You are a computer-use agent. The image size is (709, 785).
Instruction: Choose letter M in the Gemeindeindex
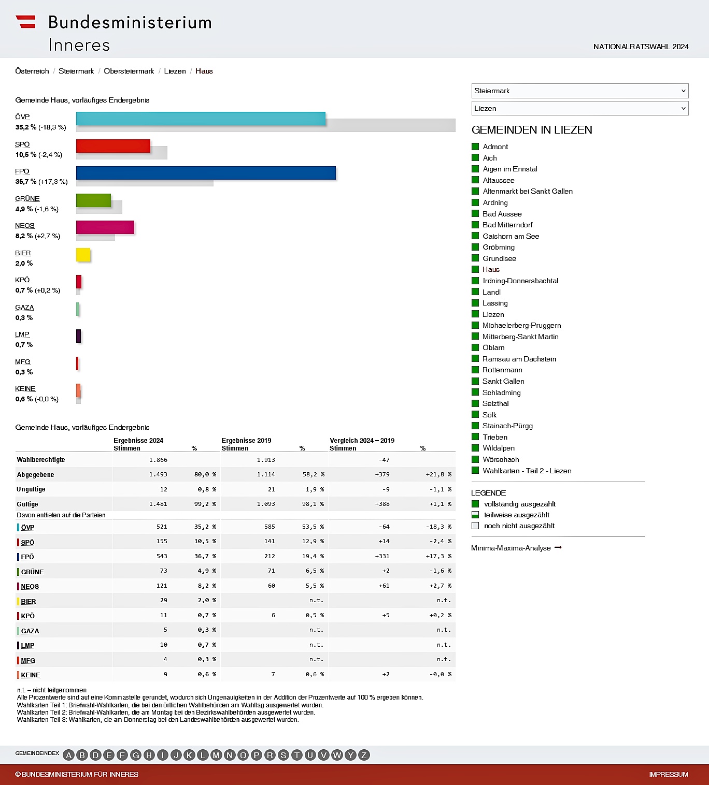tap(216, 755)
